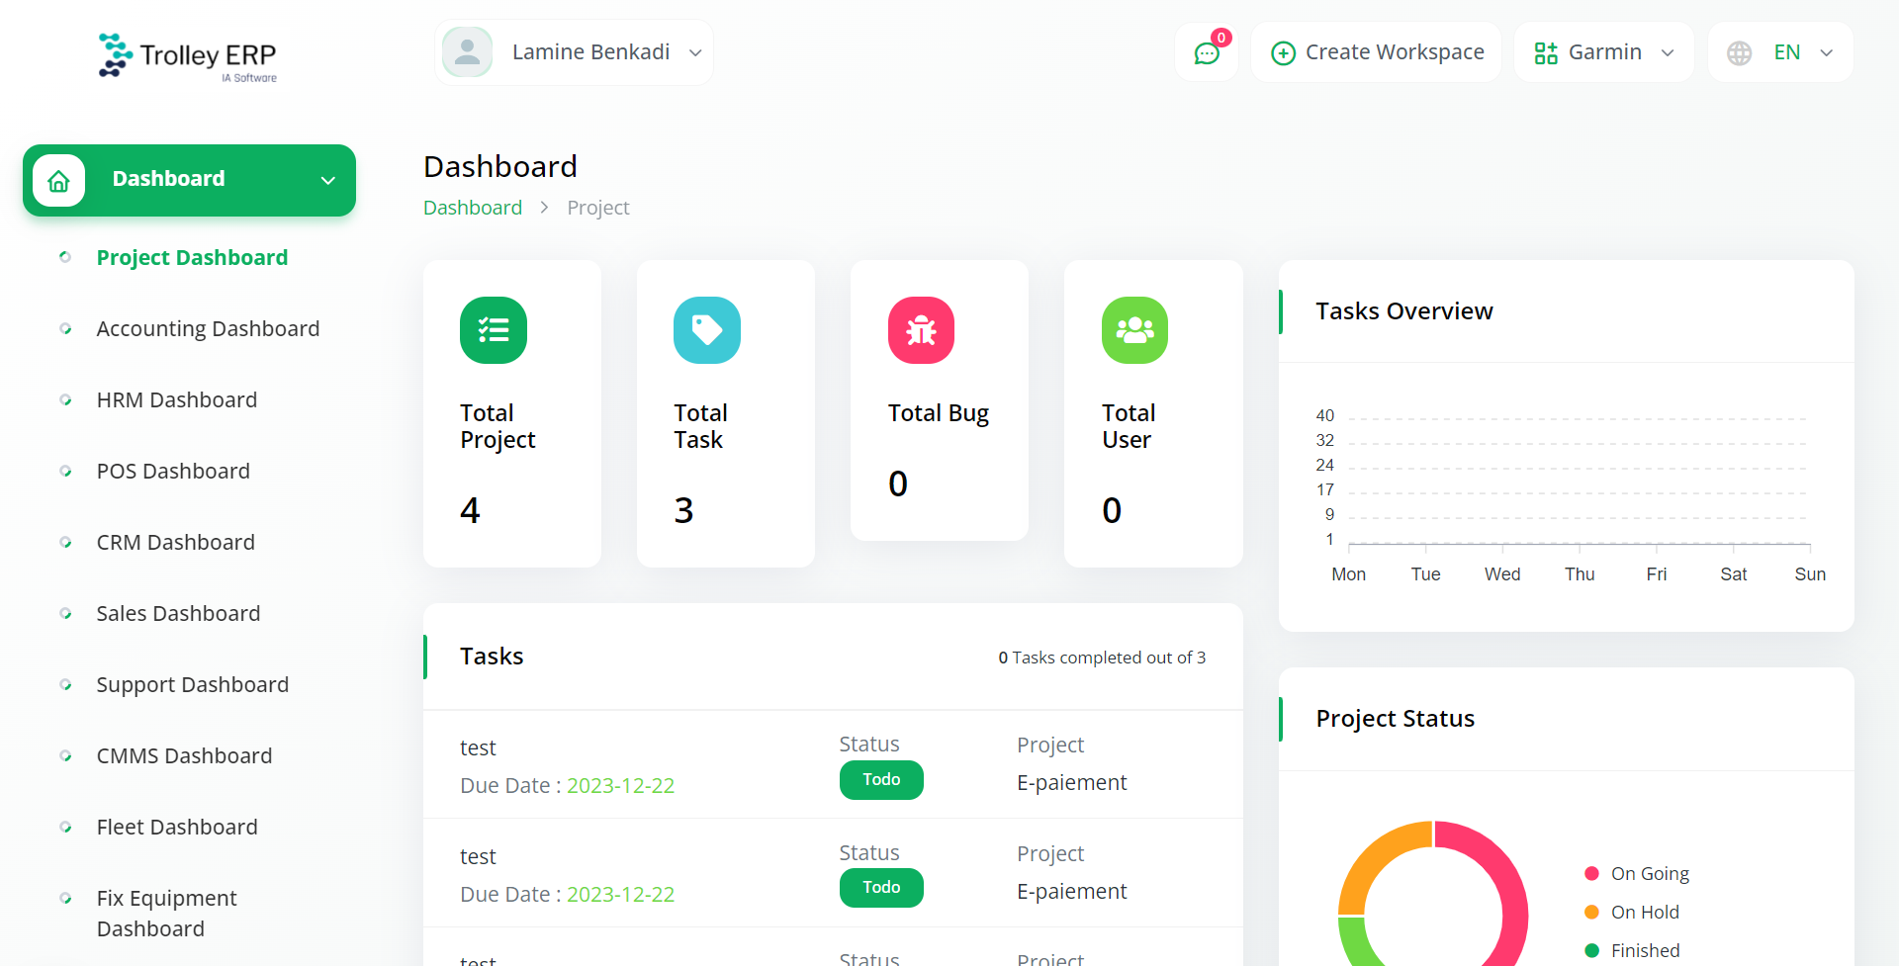Click the Total User group icon
This screenshot has height=966, width=1899.
coord(1134,330)
